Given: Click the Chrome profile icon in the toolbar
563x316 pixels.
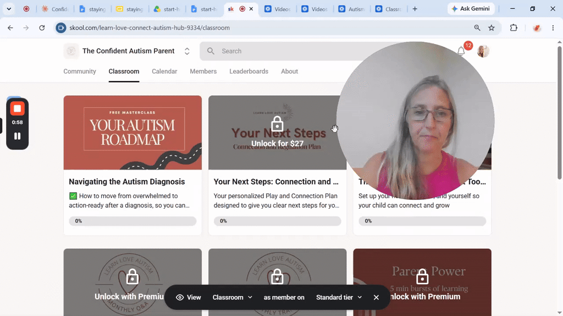Looking at the screenshot, I should 537,28.
